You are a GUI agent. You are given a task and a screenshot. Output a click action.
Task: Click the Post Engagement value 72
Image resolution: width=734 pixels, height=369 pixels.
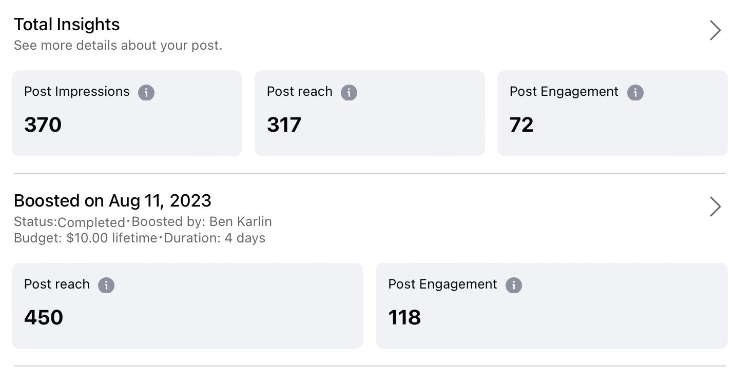tap(521, 125)
